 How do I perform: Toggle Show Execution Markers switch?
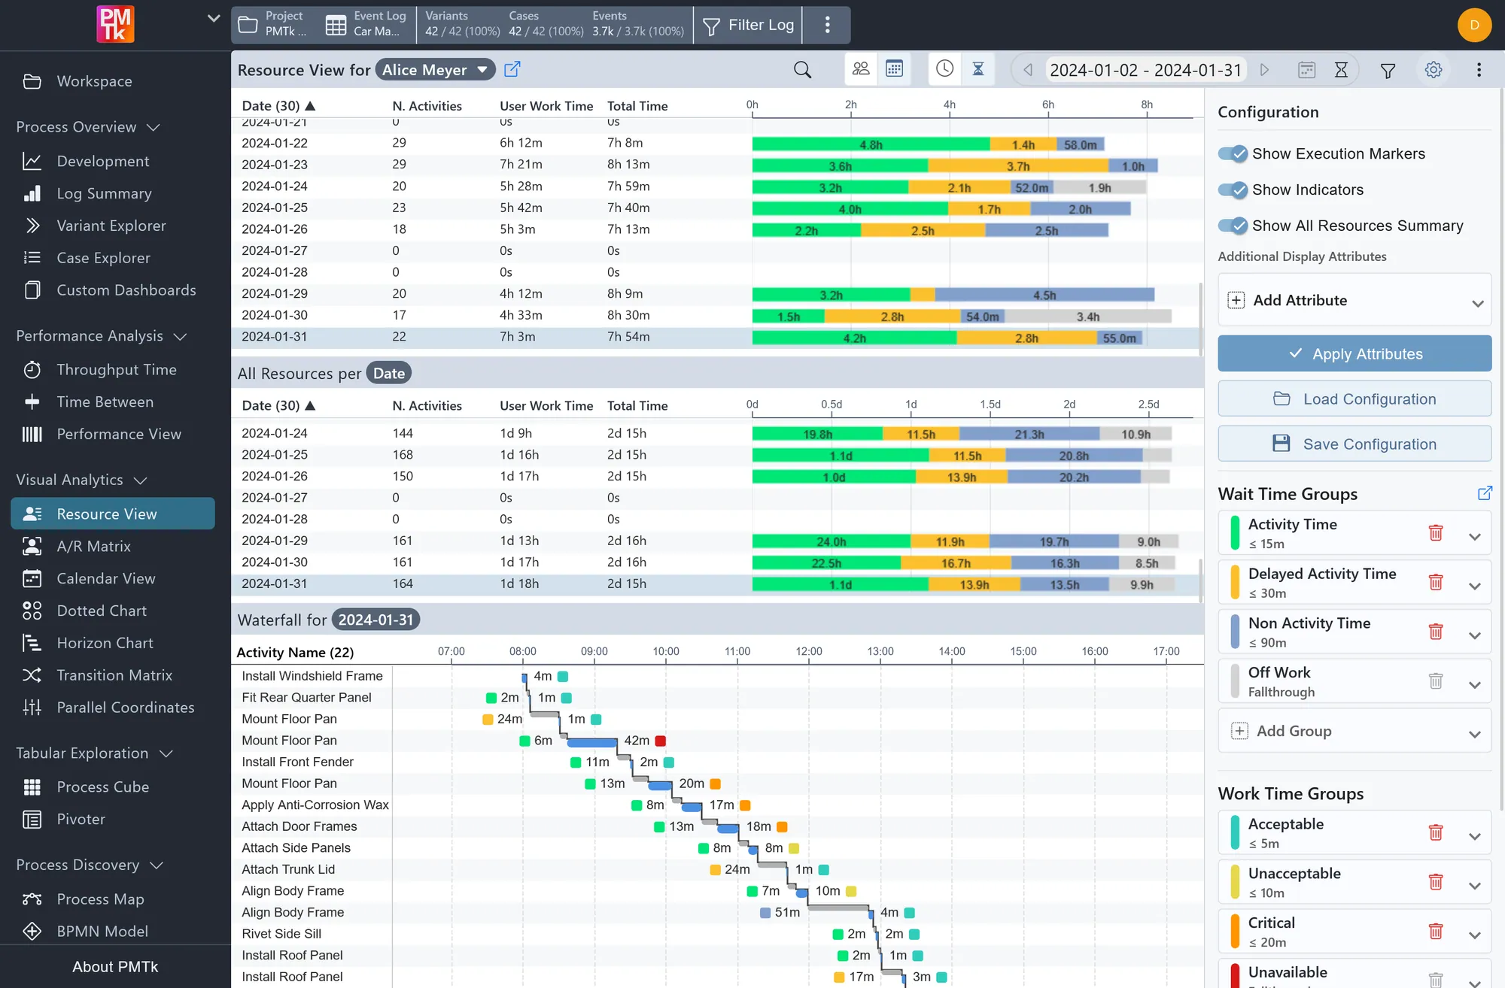point(1233,153)
